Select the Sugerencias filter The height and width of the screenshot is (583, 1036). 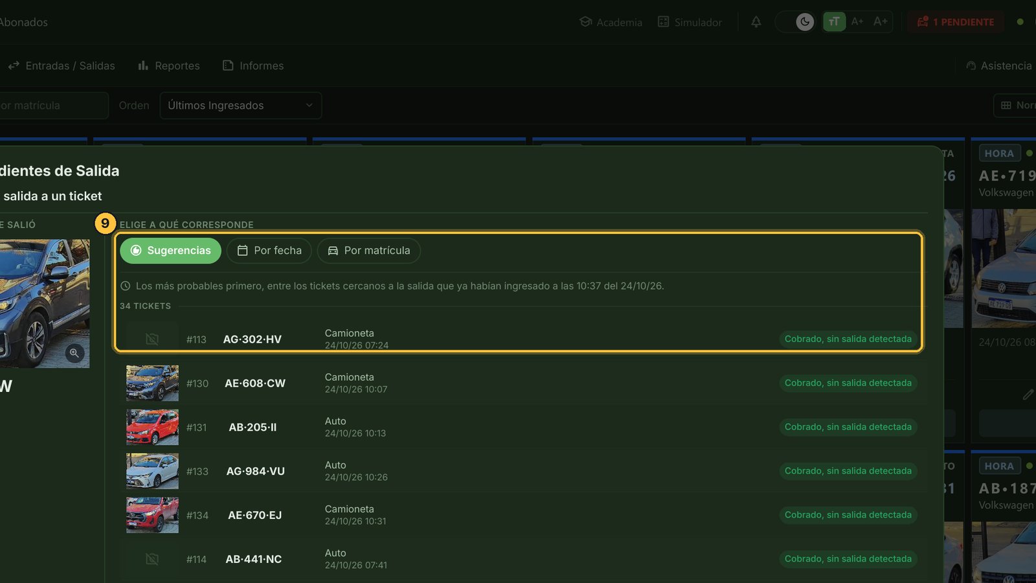(x=170, y=251)
